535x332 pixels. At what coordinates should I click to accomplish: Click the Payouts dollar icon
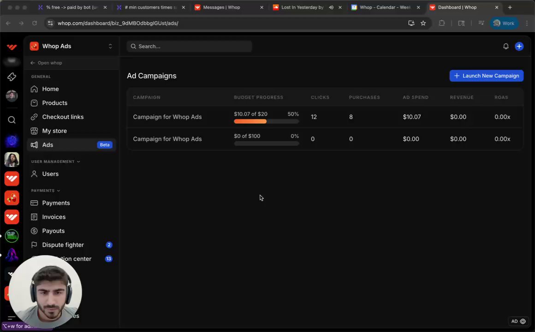[34, 231]
